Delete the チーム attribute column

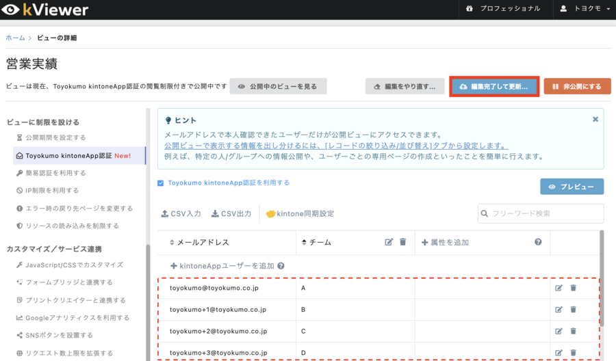pyautogui.click(x=402, y=242)
